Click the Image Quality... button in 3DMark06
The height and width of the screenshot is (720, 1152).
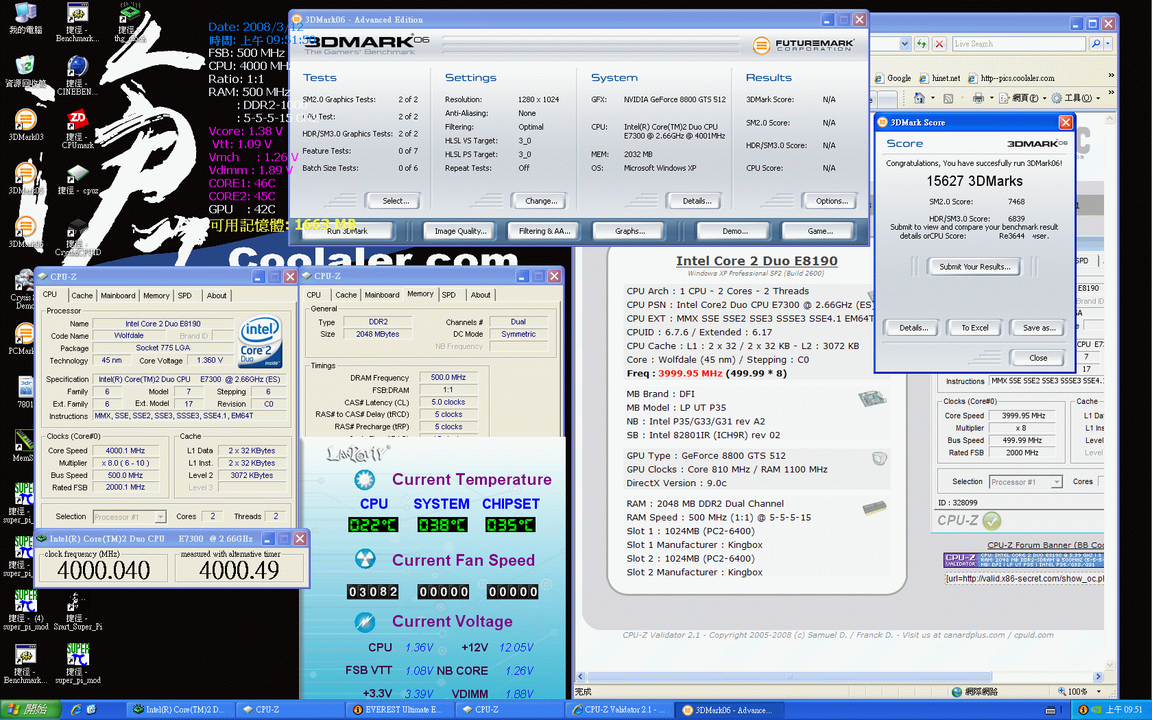click(461, 231)
